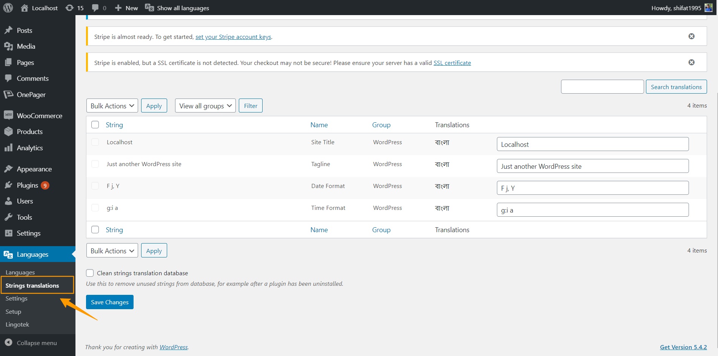This screenshot has width=718, height=356.
Task: Open the Get Version 5.4.2 link
Action: pyautogui.click(x=683, y=347)
